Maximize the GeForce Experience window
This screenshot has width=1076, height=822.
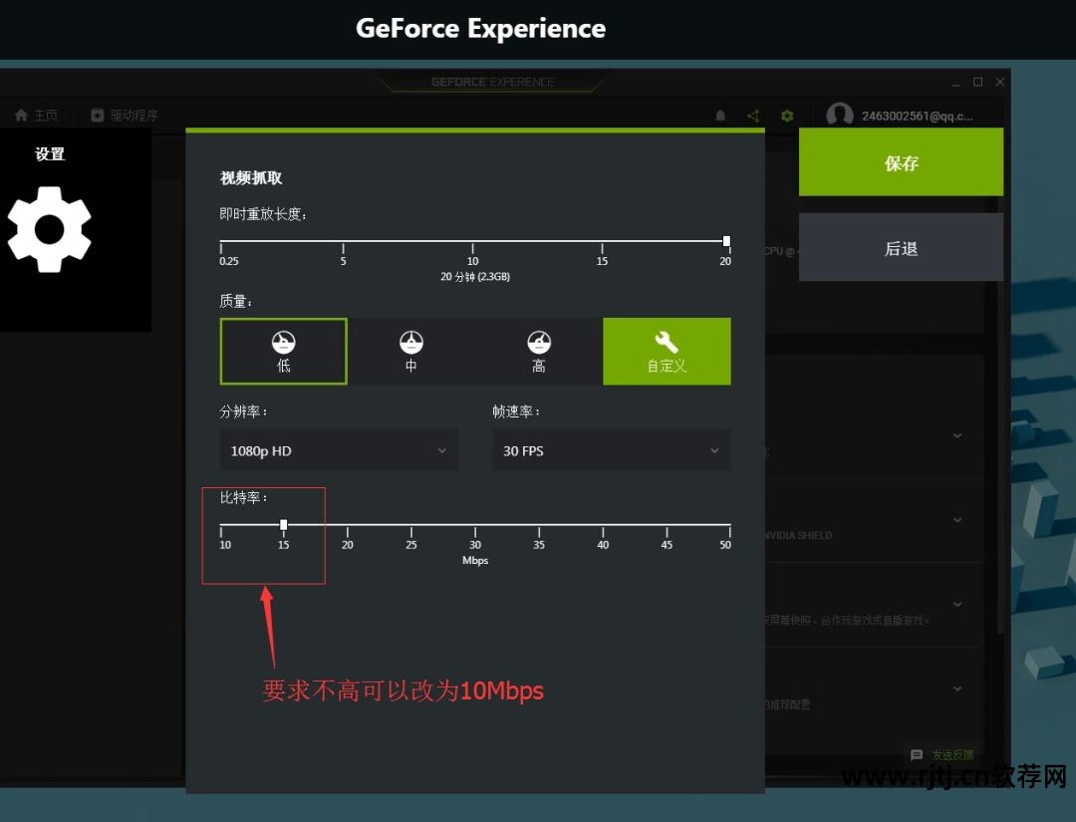pyautogui.click(x=978, y=82)
